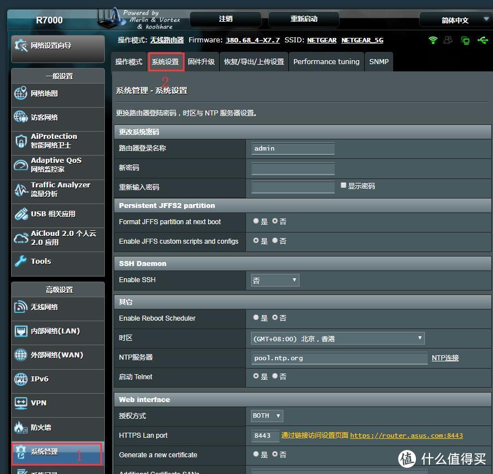Switch to the Restore/Export/Upload settings tab
Viewport: 493px width, 474px height.
point(254,62)
